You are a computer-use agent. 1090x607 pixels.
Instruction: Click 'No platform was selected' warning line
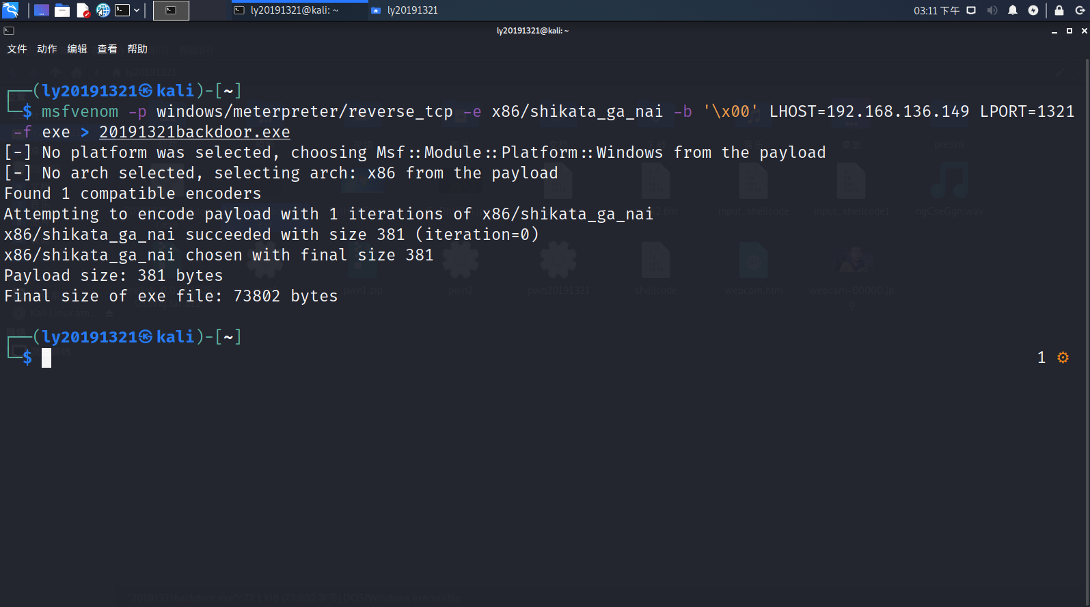coord(415,152)
